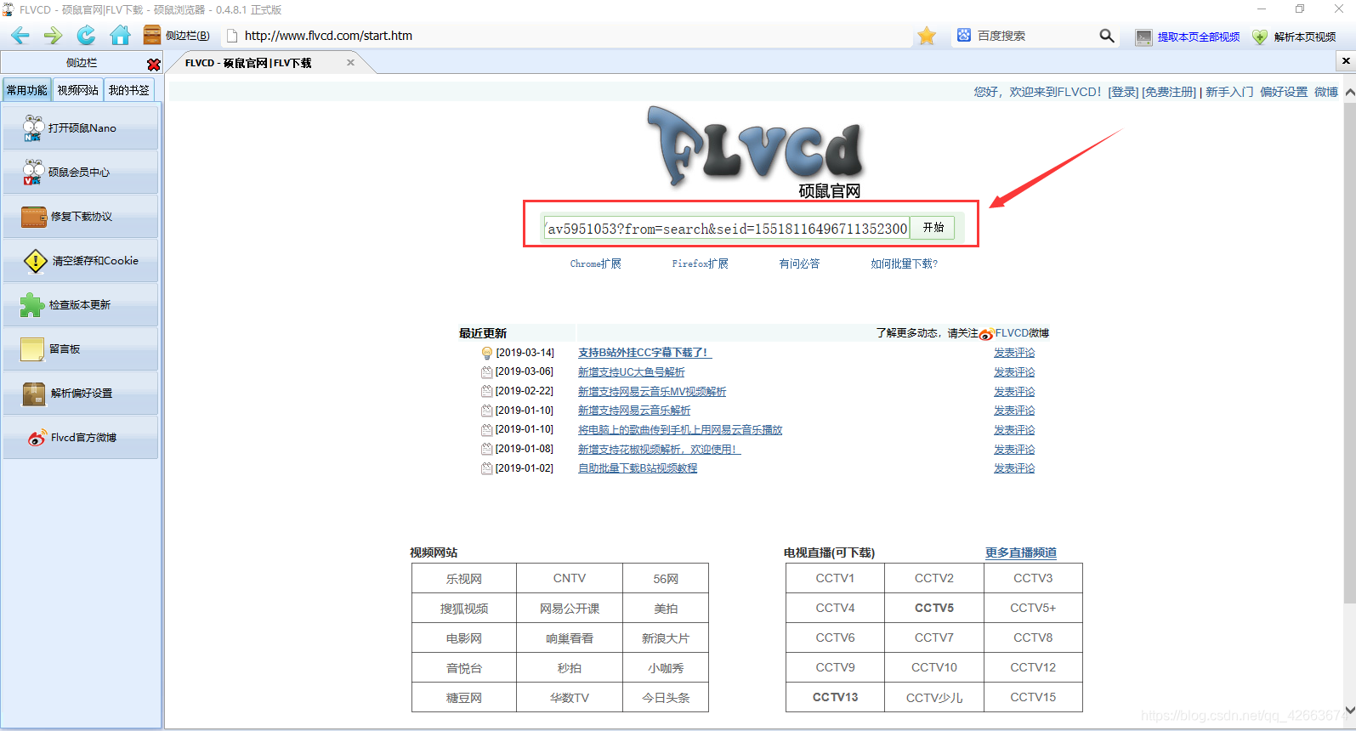This screenshot has height=731, width=1356.
Task: Open the home page icon
Action: (x=121, y=36)
